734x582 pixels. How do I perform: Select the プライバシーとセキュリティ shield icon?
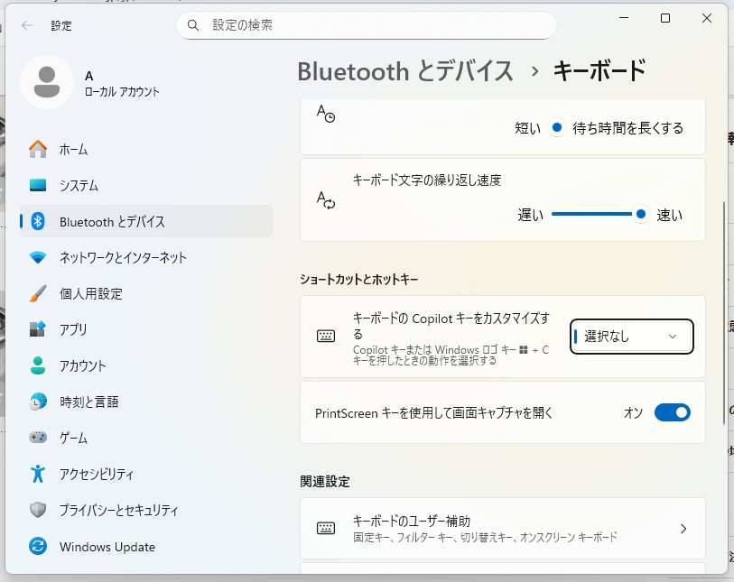pyautogui.click(x=37, y=510)
